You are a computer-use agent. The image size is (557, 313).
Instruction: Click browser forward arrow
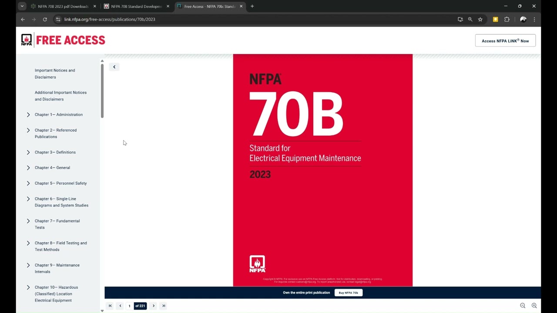click(x=34, y=19)
